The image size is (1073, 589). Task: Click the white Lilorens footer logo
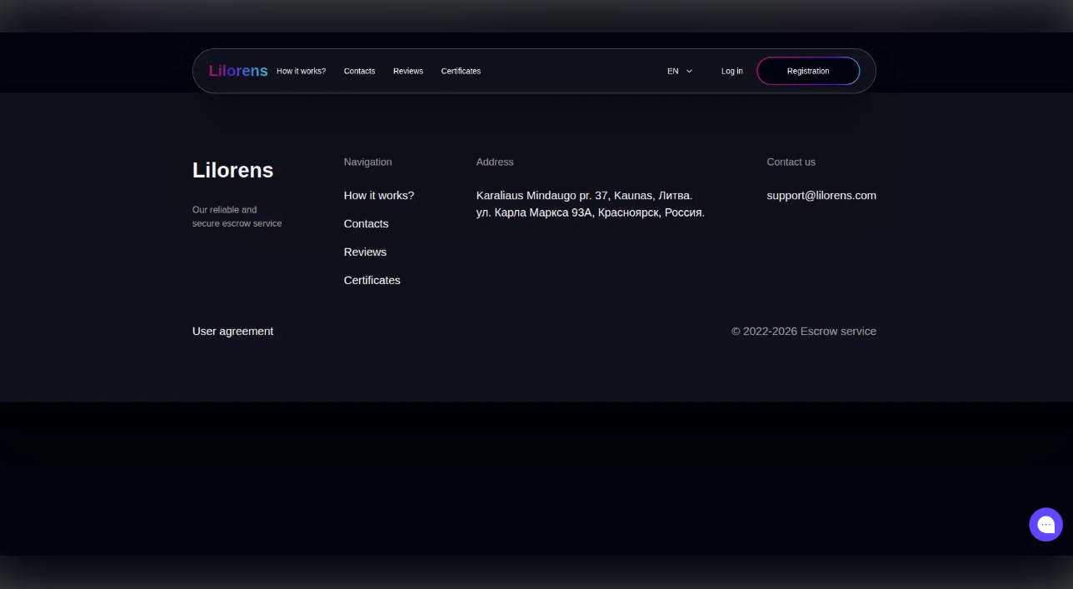pos(232,170)
